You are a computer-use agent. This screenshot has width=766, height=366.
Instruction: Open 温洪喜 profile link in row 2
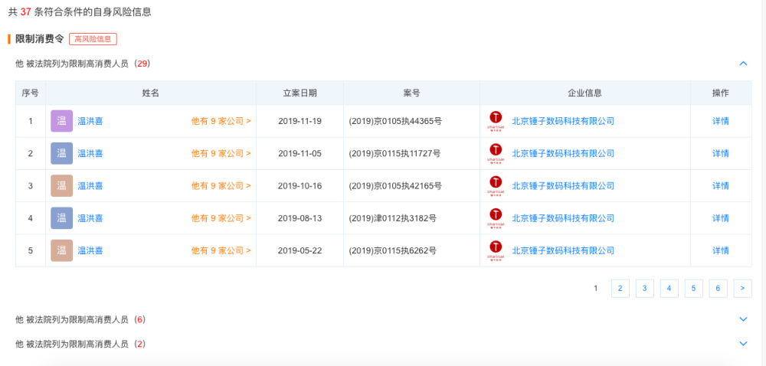(90, 153)
